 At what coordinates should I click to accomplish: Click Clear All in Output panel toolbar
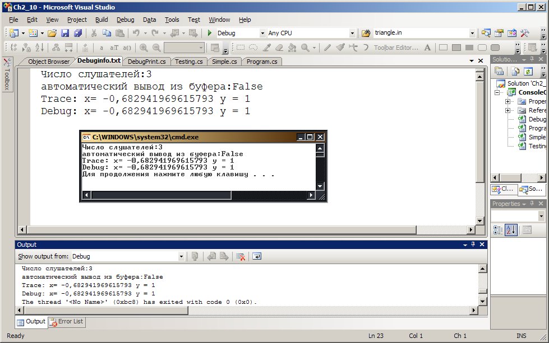tap(241, 256)
